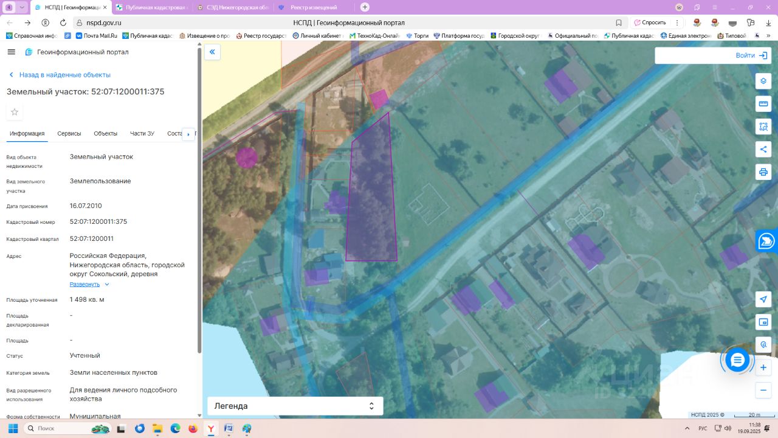Zoom in on the map
Screen dimensions: 778x438
pos(763,367)
